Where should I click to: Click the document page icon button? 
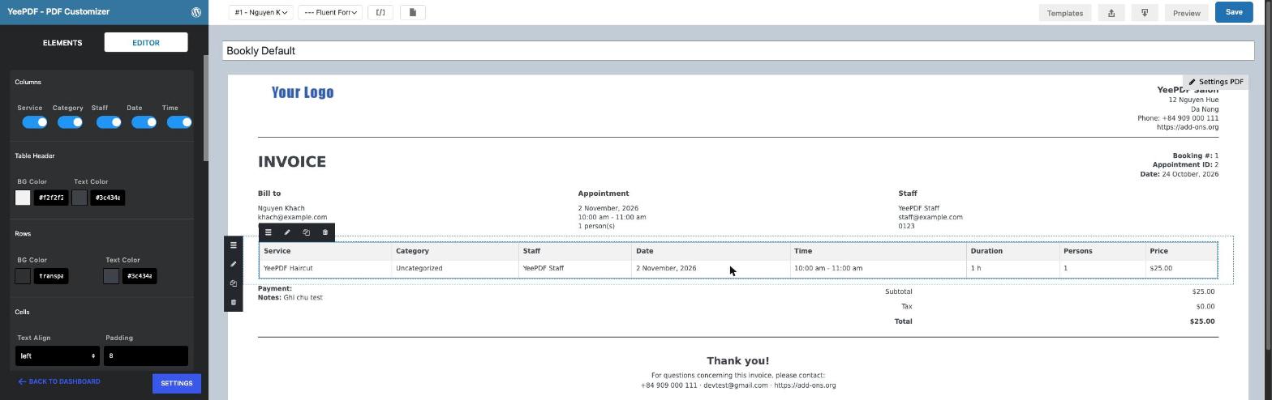(x=413, y=12)
